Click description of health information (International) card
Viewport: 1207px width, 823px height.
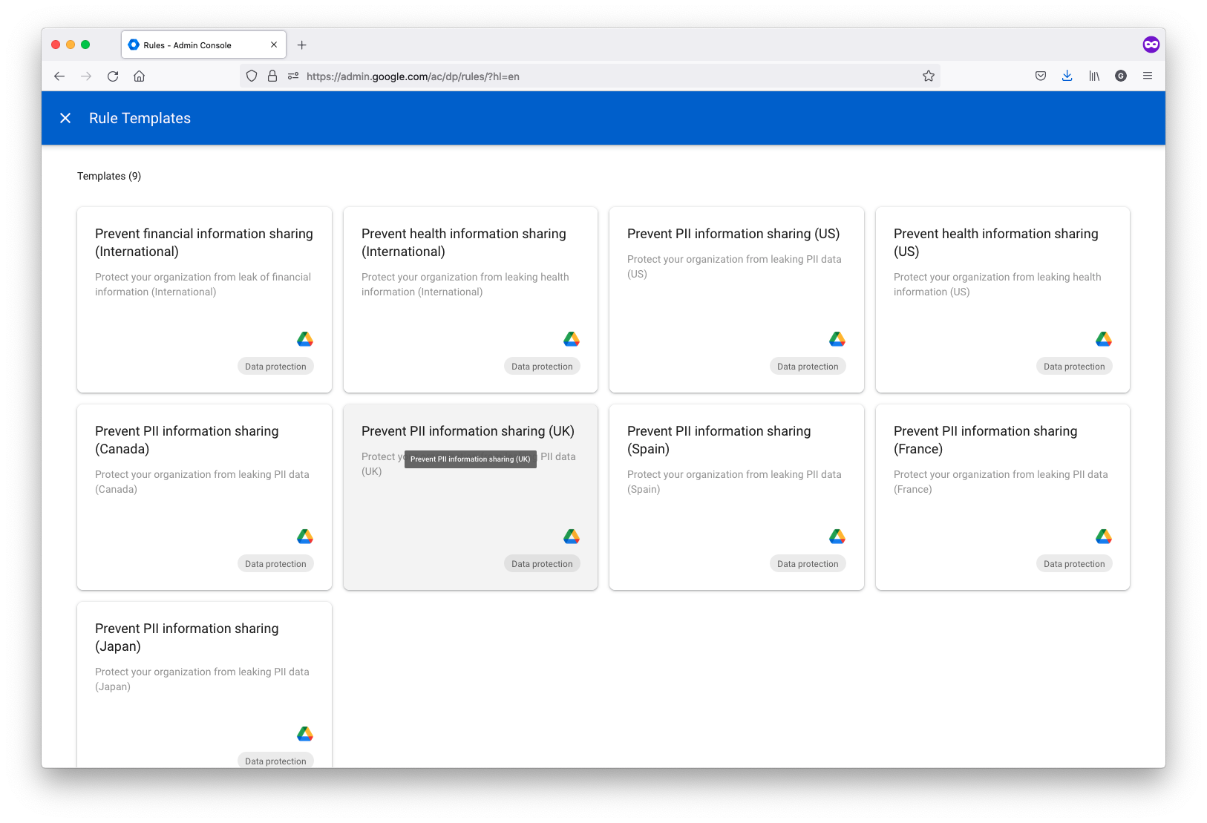465,284
